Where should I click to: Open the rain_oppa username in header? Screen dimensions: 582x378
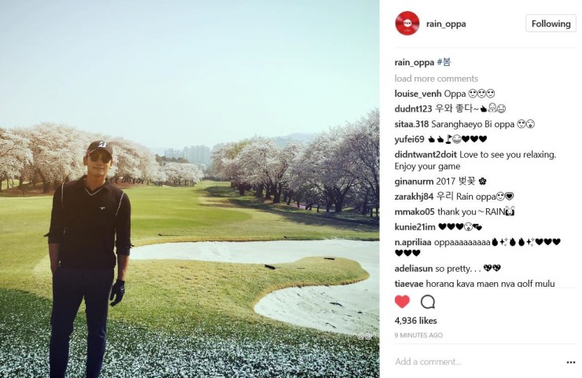tap(446, 24)
